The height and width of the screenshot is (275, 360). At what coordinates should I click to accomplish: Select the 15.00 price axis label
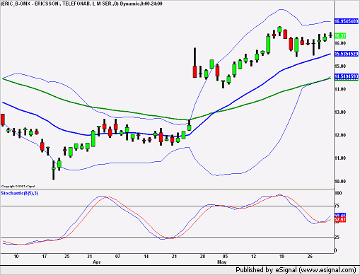pos(340,66)
